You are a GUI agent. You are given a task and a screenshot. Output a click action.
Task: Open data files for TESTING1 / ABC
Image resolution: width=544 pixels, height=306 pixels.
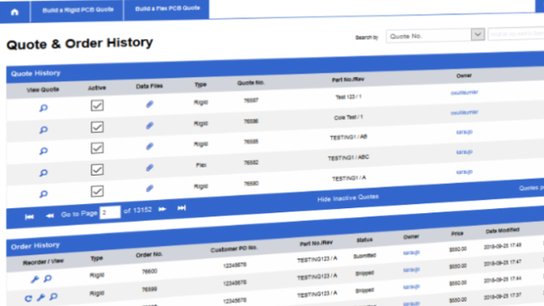click(150, 168)
